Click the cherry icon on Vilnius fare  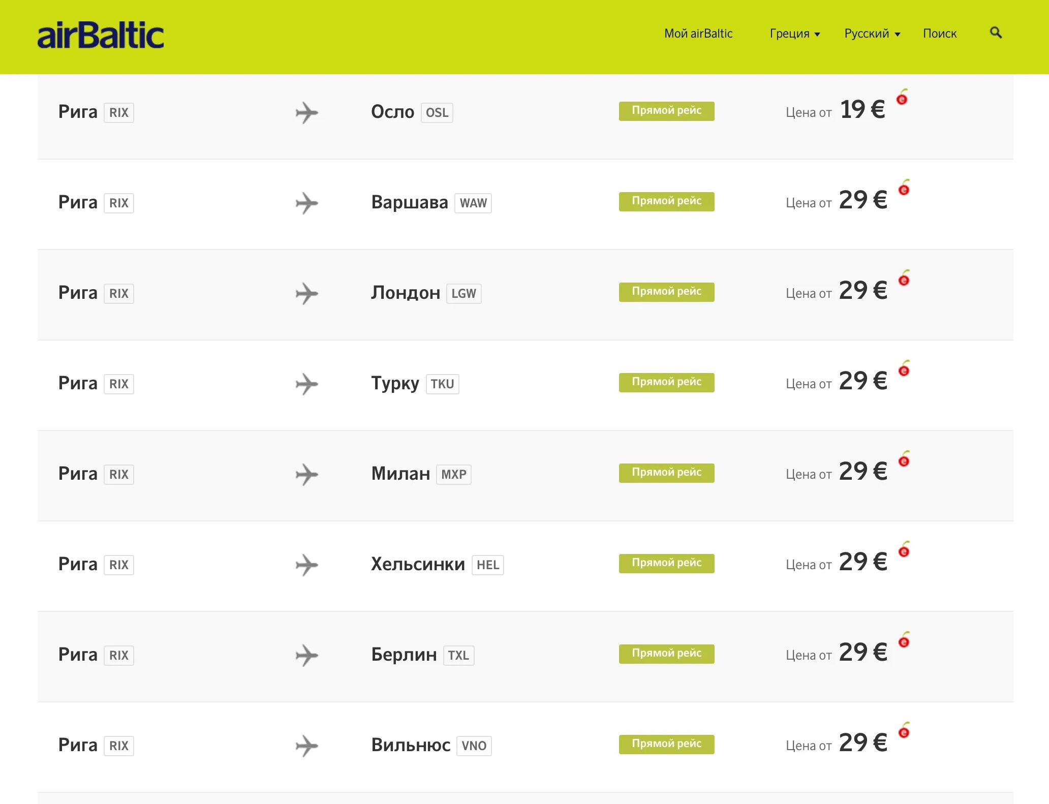coord(904,731)
